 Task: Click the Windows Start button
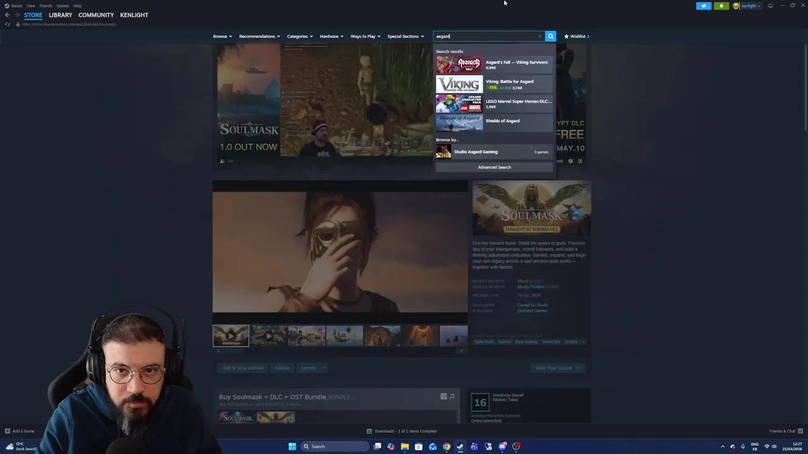tap(292, 446)
